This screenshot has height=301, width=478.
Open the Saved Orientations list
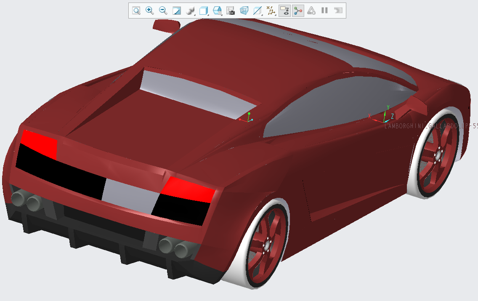[217, 11]
